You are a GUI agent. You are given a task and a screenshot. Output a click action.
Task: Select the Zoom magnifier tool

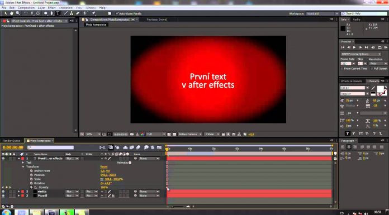point(18,13)
